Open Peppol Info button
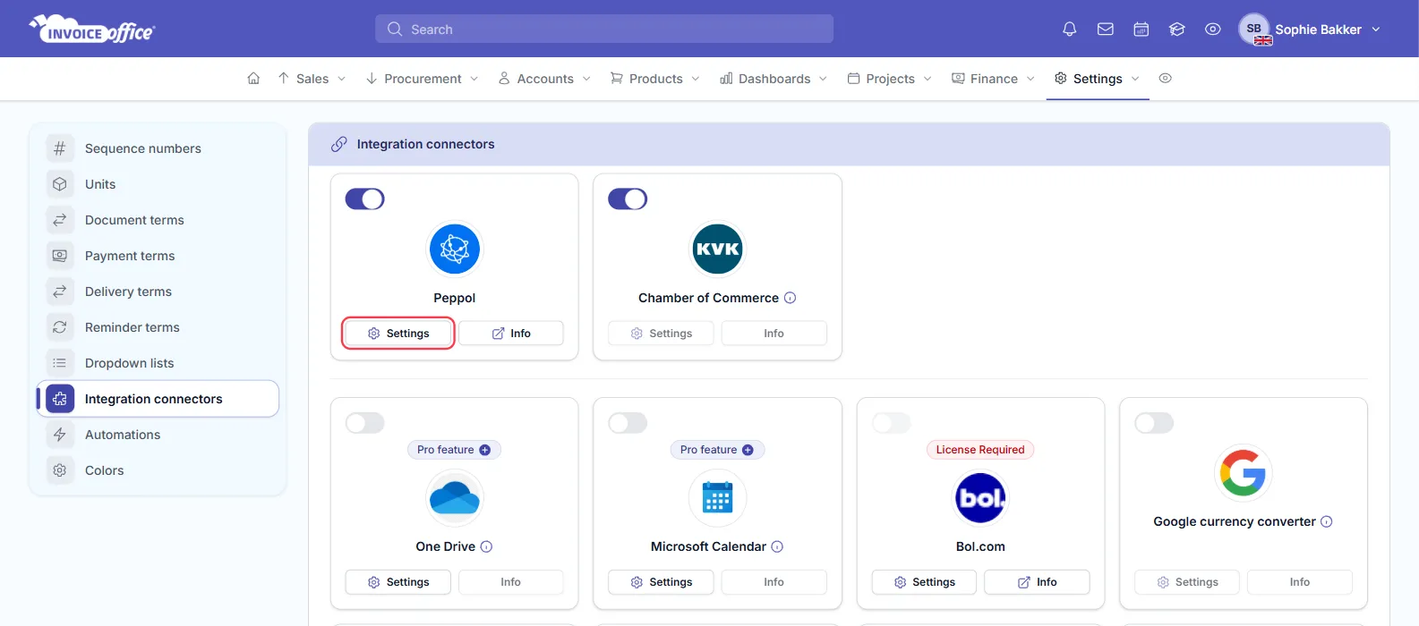 coord(511,334)
